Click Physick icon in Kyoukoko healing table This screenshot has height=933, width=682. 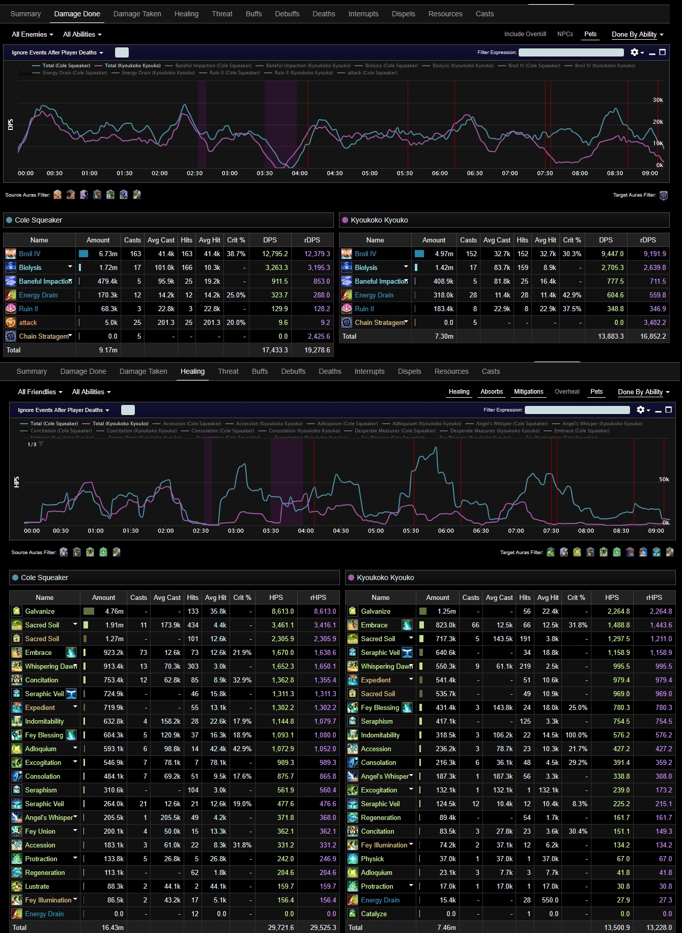(x=353, y=859)
